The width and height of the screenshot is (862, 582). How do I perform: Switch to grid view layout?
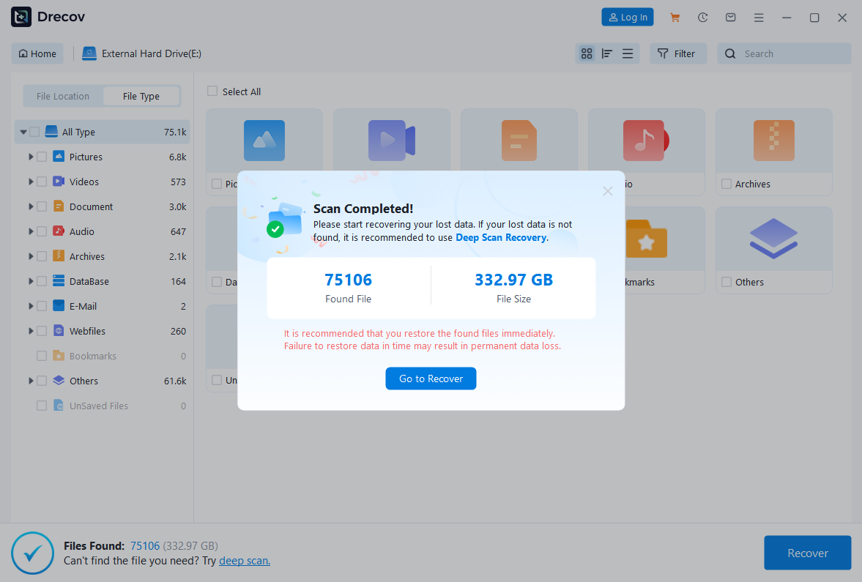click(x=587, y=53)
